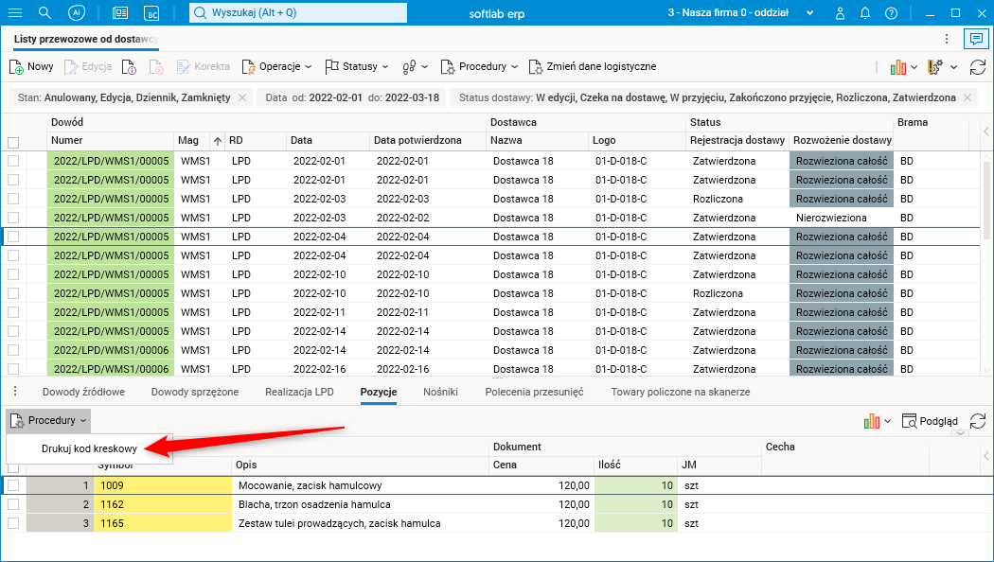Open the company branch selector dropdown
The width and height of the screenshot is (994, 562).
tap(809, 13)
